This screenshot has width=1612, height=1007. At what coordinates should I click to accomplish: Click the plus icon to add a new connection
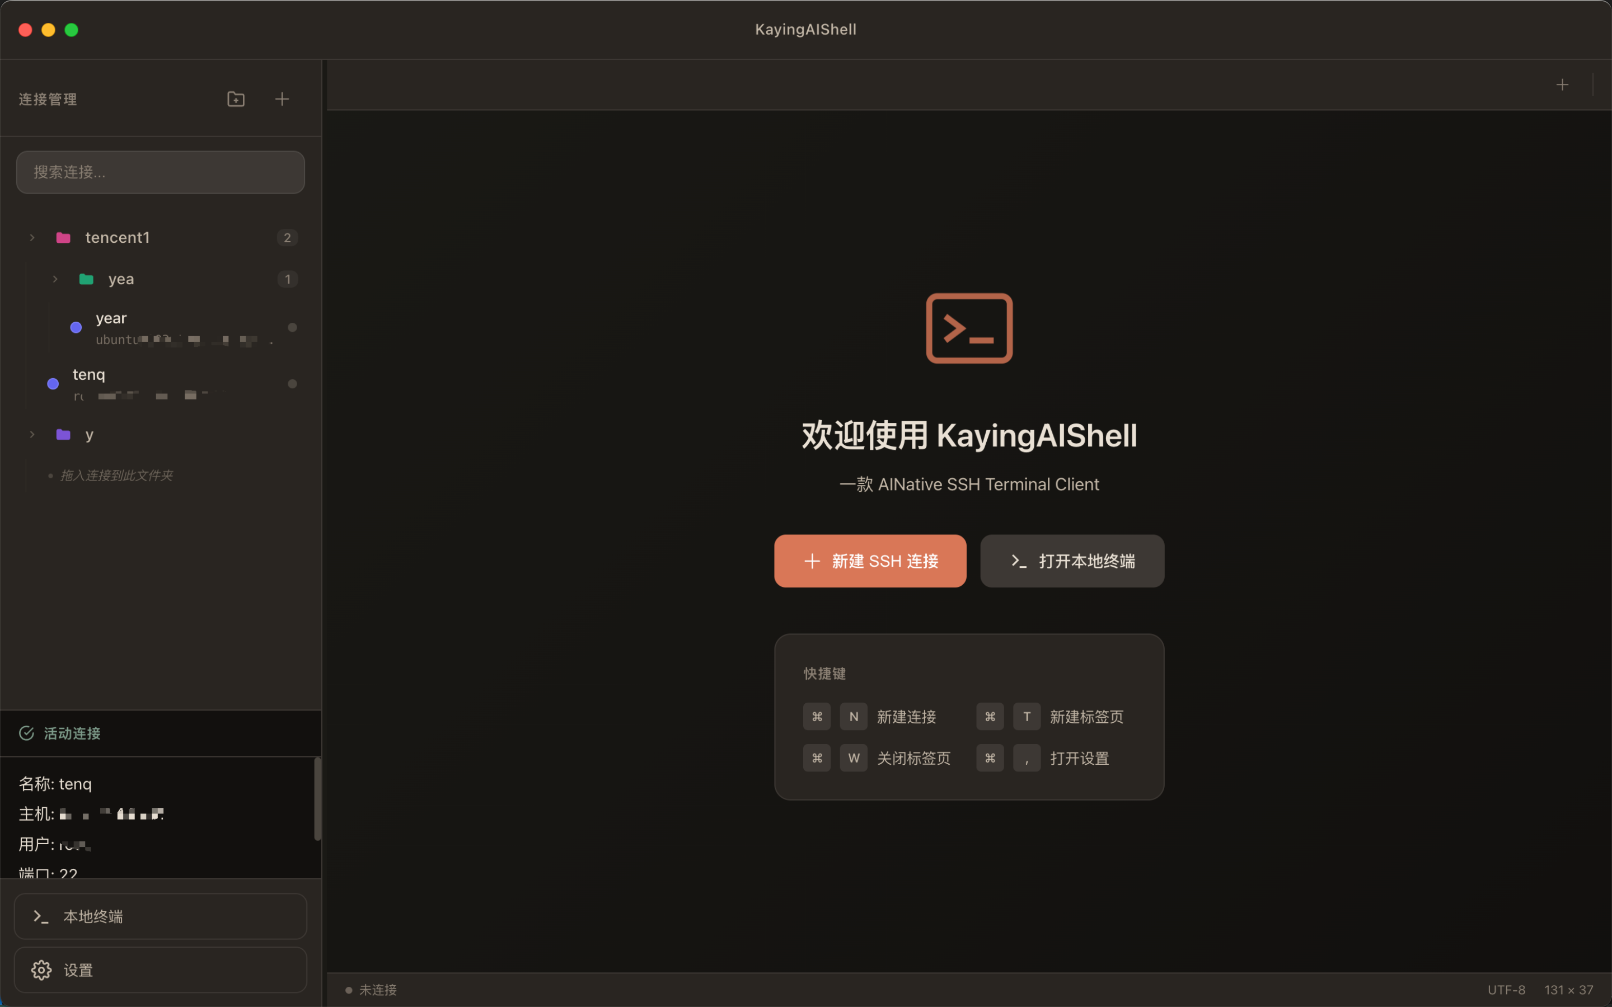282,98
